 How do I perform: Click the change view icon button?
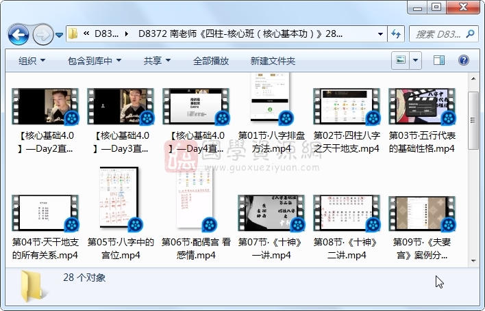pyautogui.click(x=401, y=61)
